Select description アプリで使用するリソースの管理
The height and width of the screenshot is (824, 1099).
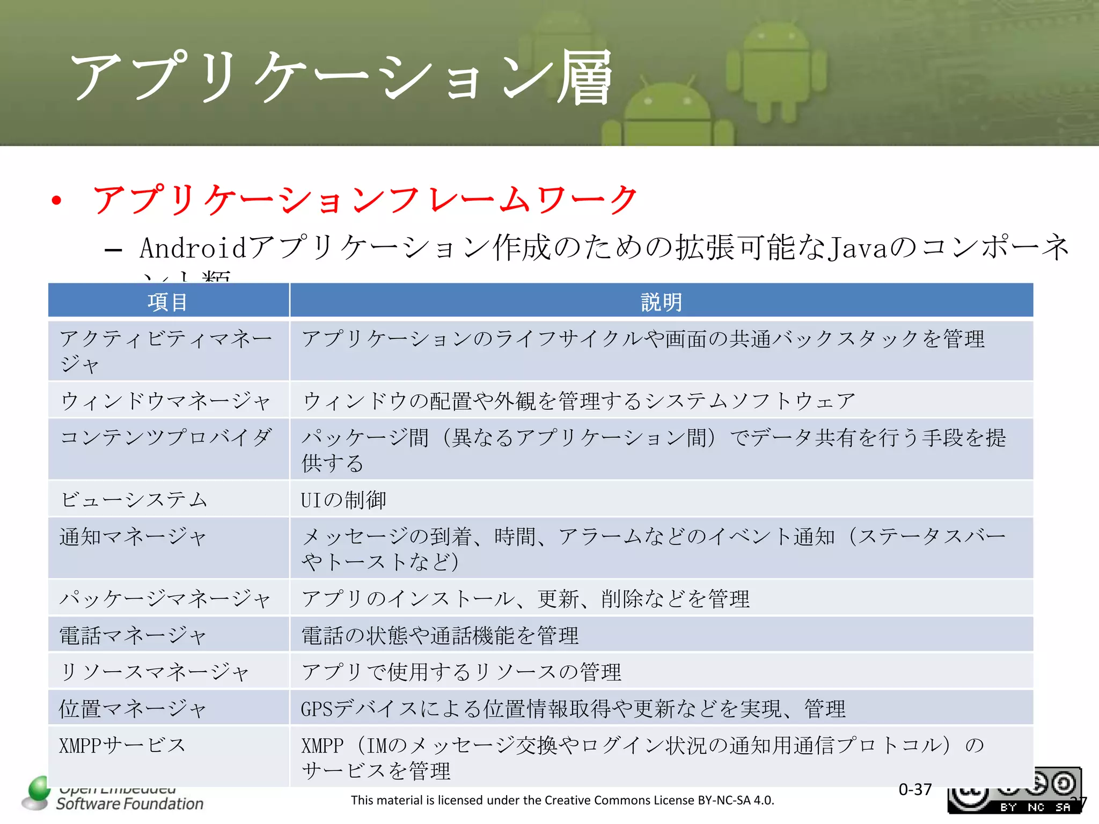coord(662,671)
